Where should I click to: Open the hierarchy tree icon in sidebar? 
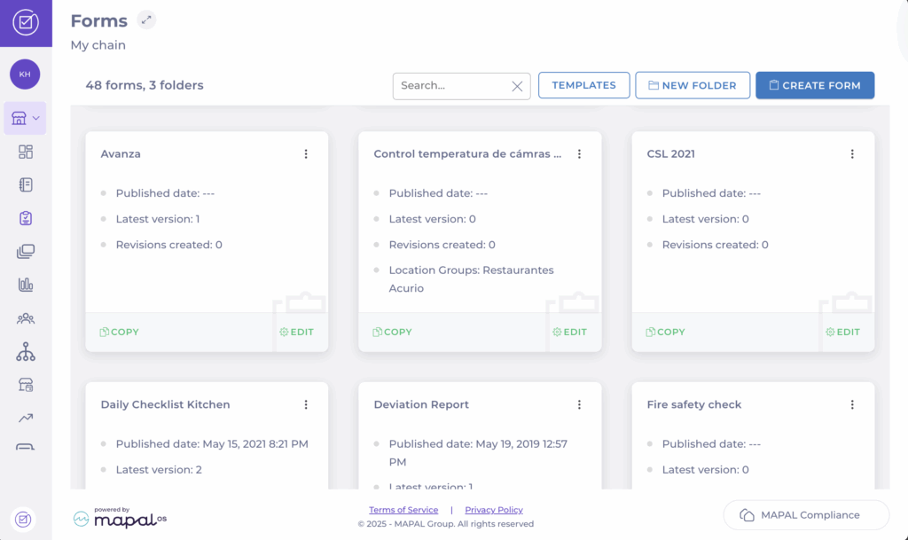tap(26, 352)
